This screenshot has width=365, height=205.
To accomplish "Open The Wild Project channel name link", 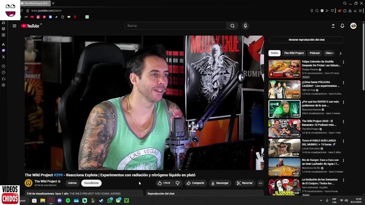I will pos(46,181).
